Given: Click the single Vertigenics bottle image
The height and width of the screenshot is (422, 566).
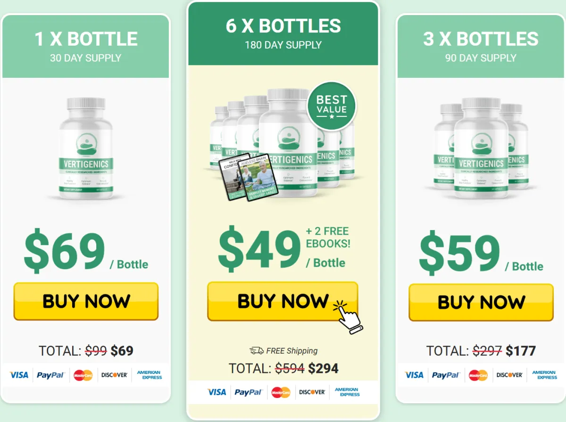Looking at the screenshot, I should 86,148.
